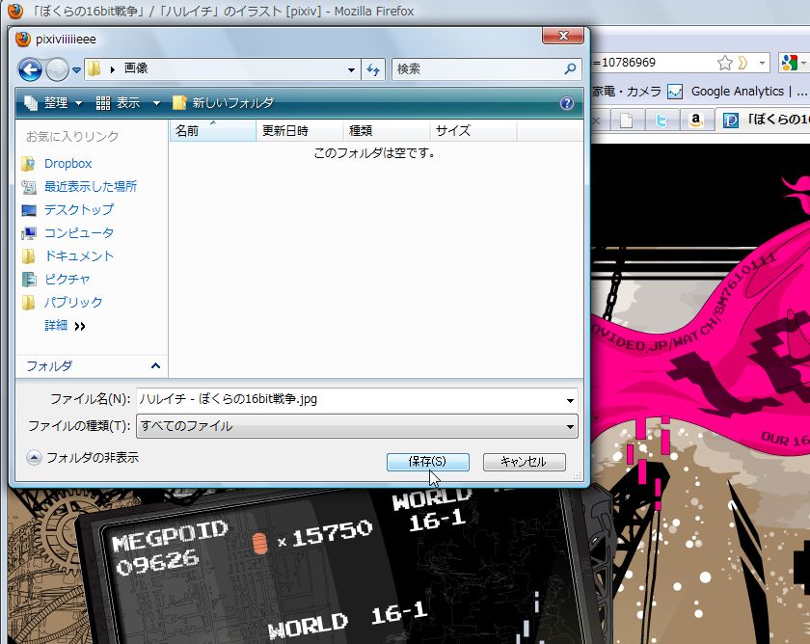Click the desktop monitor icon

coord(28,210)
